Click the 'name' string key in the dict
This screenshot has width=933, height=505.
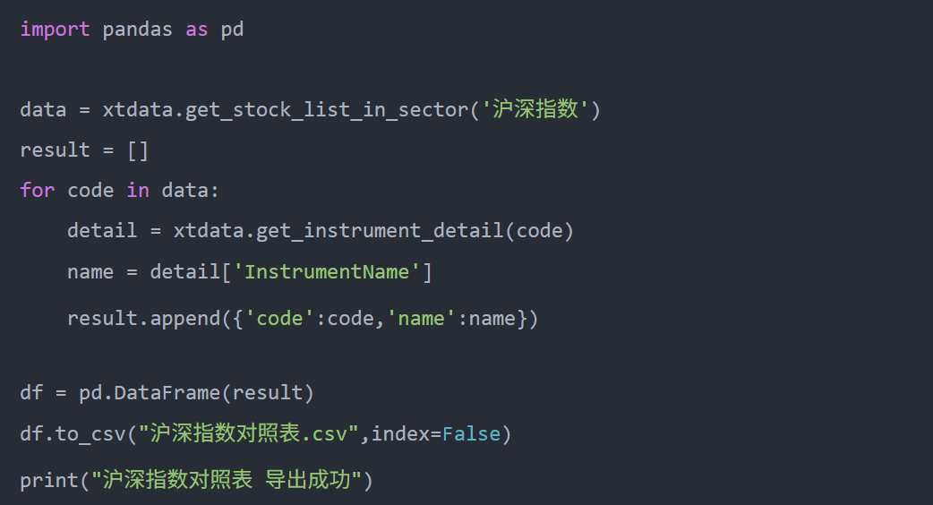(x=421, y=318)
